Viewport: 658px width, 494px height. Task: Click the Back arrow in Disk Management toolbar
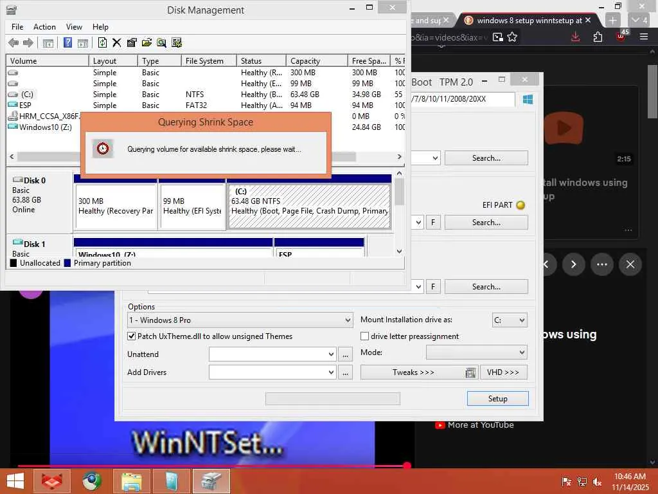13,42
